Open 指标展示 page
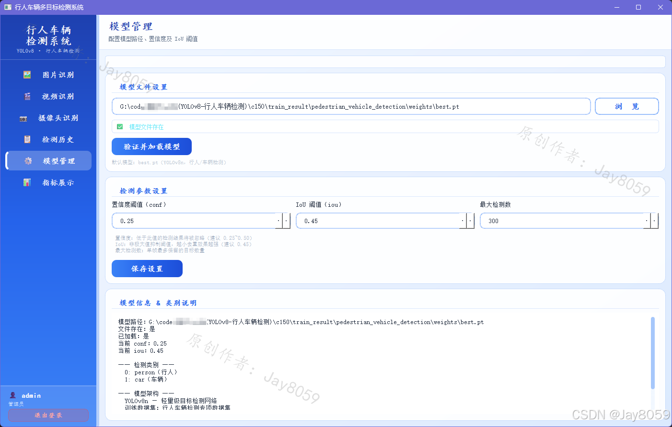 pos(48,182)
